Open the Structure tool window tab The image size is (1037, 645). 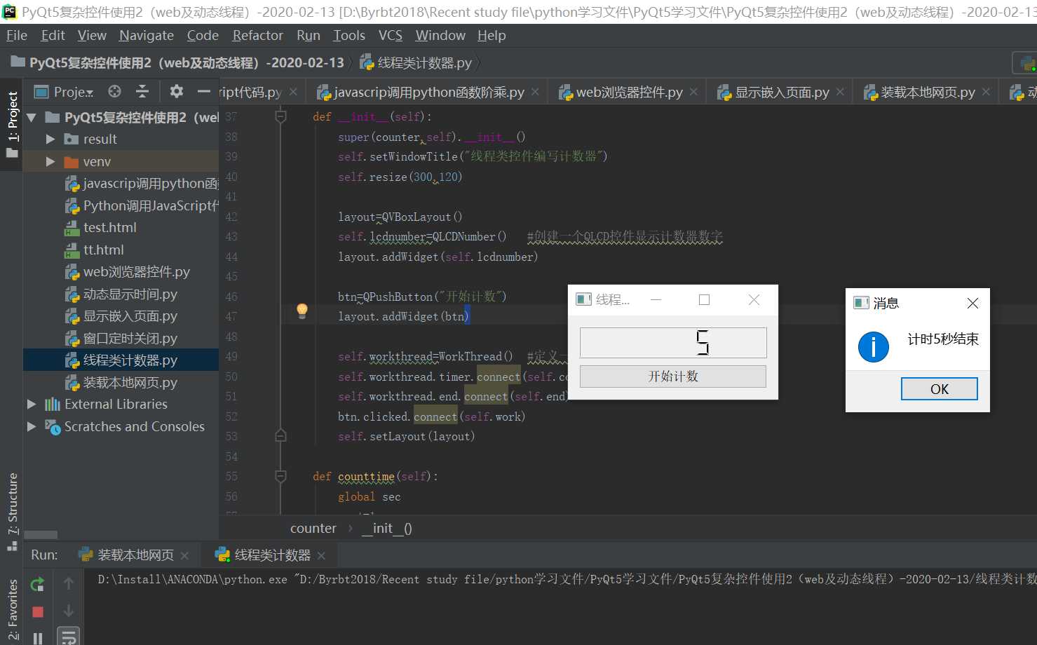tap(12, 511)
